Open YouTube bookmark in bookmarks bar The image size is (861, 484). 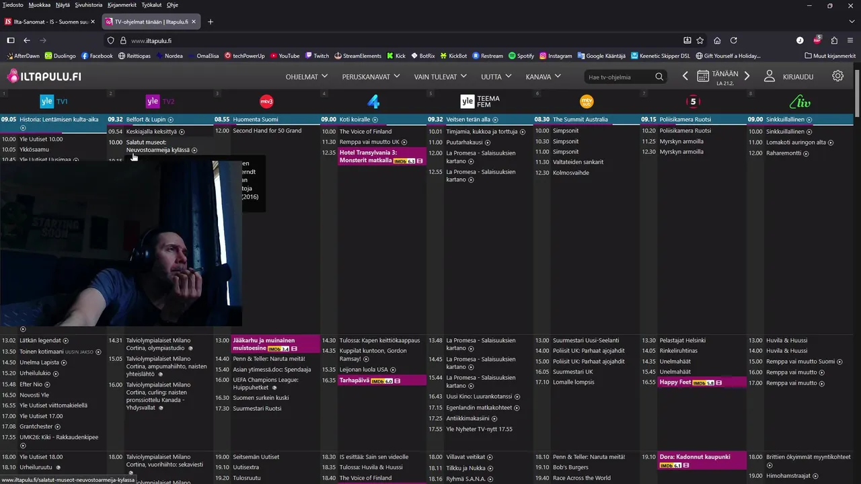pyautogui.click(x=284, y=56)
